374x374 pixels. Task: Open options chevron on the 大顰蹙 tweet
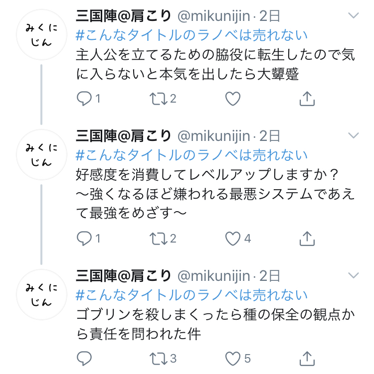click(353, 15)
